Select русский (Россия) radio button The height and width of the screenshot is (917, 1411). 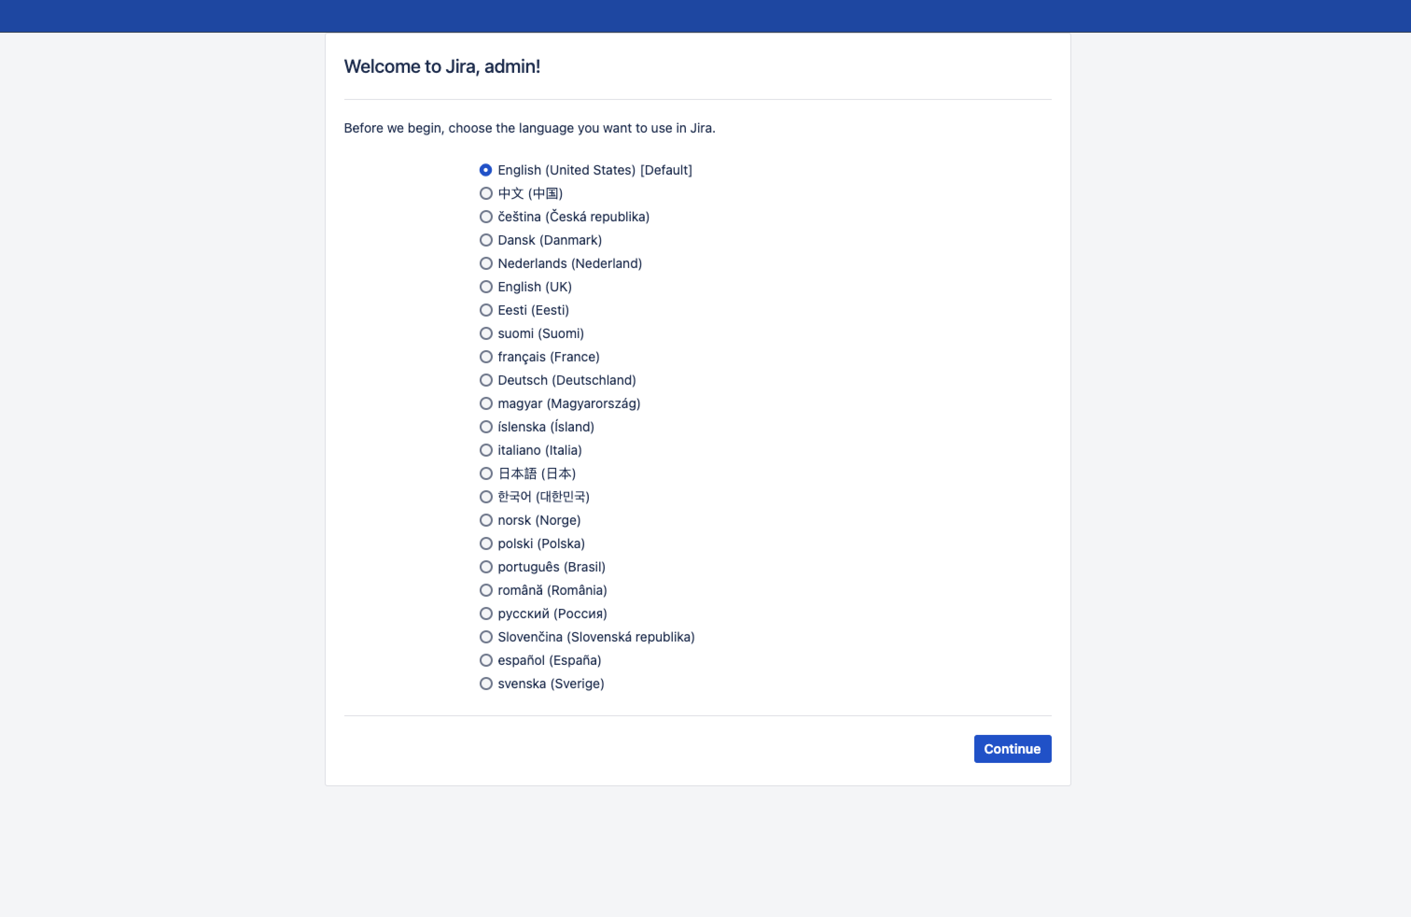point(486,614)
